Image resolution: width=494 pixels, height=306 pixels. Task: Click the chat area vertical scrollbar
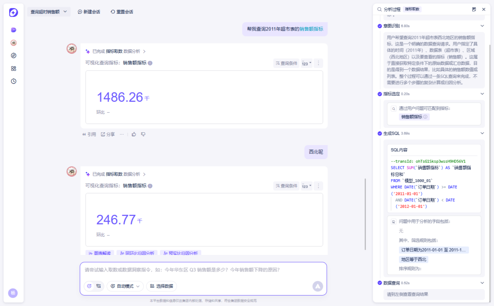[365, 214]
